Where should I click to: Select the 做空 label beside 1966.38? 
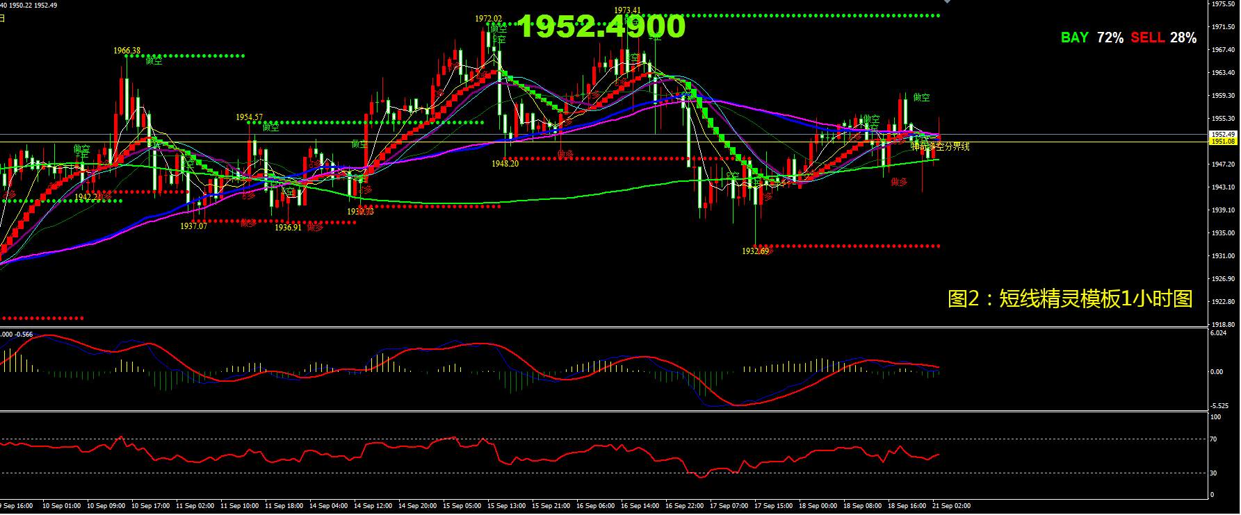(x=154, y=60)
